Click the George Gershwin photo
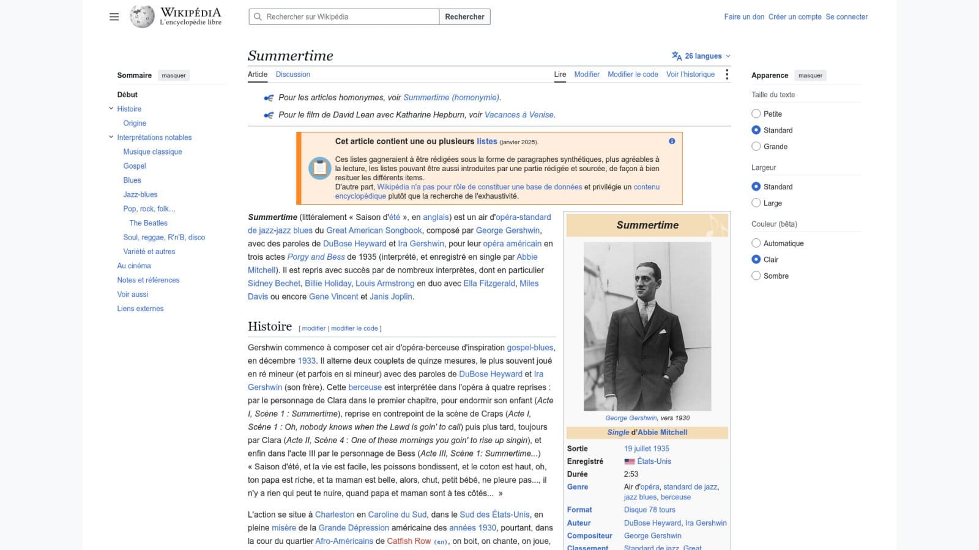 pyautogui.click(x=647, y=326)
